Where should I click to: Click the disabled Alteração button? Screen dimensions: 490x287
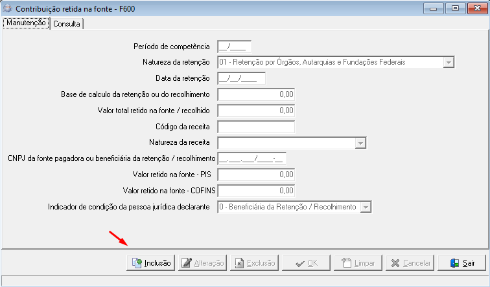[202, 263]
